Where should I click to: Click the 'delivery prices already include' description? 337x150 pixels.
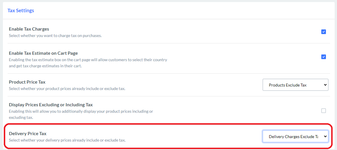(x=67, y=140)
